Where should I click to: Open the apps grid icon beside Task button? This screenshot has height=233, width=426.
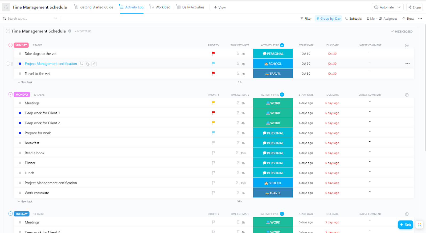coord(419,224)
